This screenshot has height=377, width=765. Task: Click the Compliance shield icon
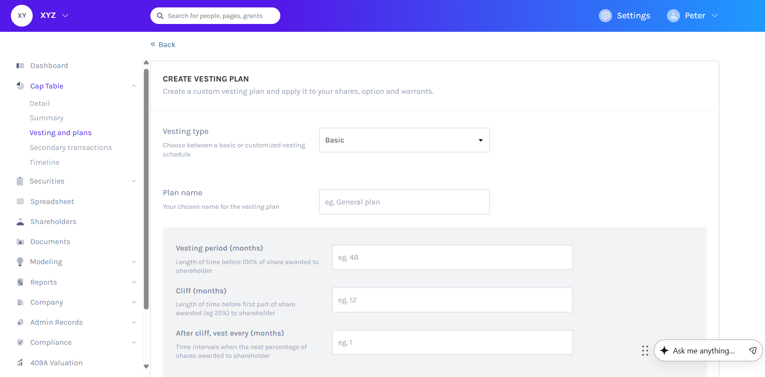point(20,343)
